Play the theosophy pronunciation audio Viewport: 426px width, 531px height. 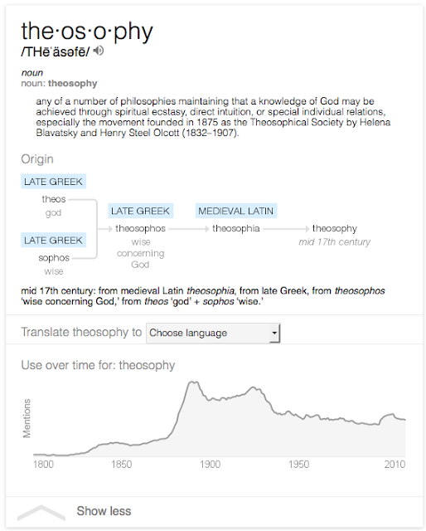(99, 51)
